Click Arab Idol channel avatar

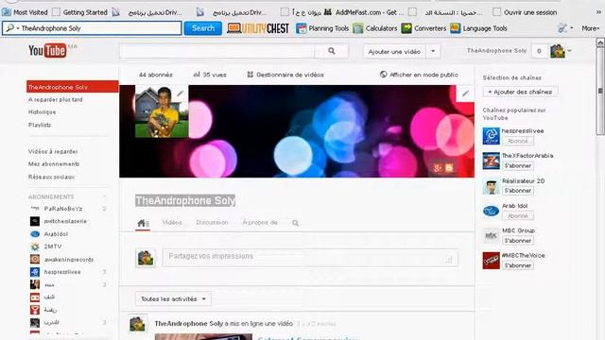(492, 211)
